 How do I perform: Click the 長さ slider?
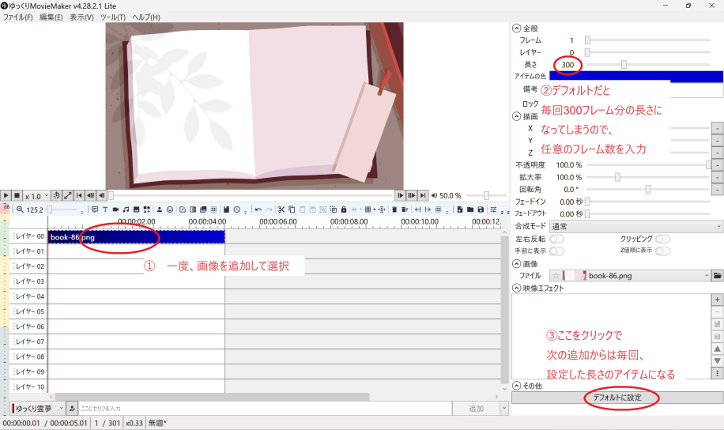click(x=648, y=65)
